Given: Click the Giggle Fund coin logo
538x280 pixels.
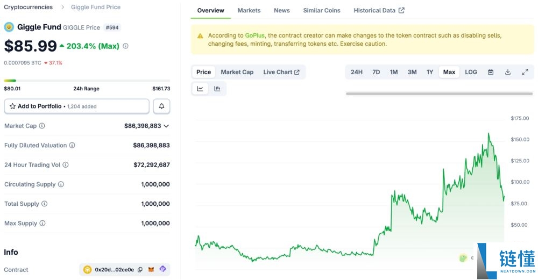Looking at the screenshot, I should 9,27.
